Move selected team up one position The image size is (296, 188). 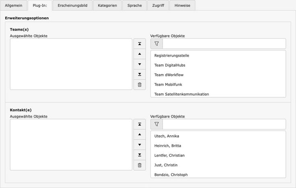coord(140,54)
